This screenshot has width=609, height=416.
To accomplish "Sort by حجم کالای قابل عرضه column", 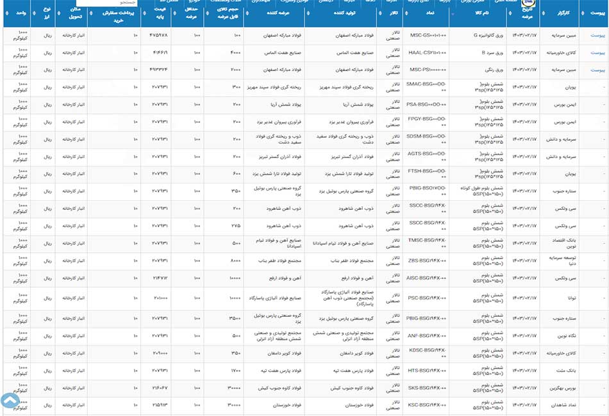I will click(224, 13).
